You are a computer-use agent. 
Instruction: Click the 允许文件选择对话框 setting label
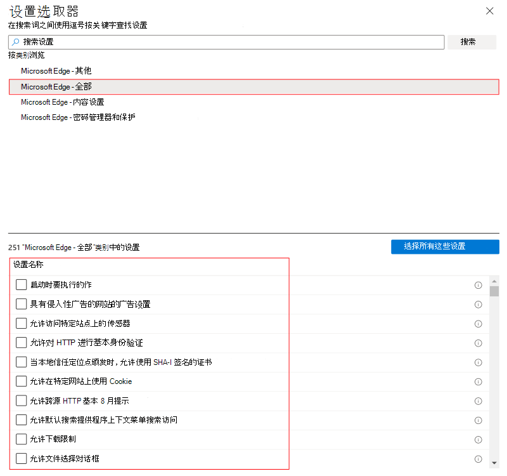pos(65,458)
